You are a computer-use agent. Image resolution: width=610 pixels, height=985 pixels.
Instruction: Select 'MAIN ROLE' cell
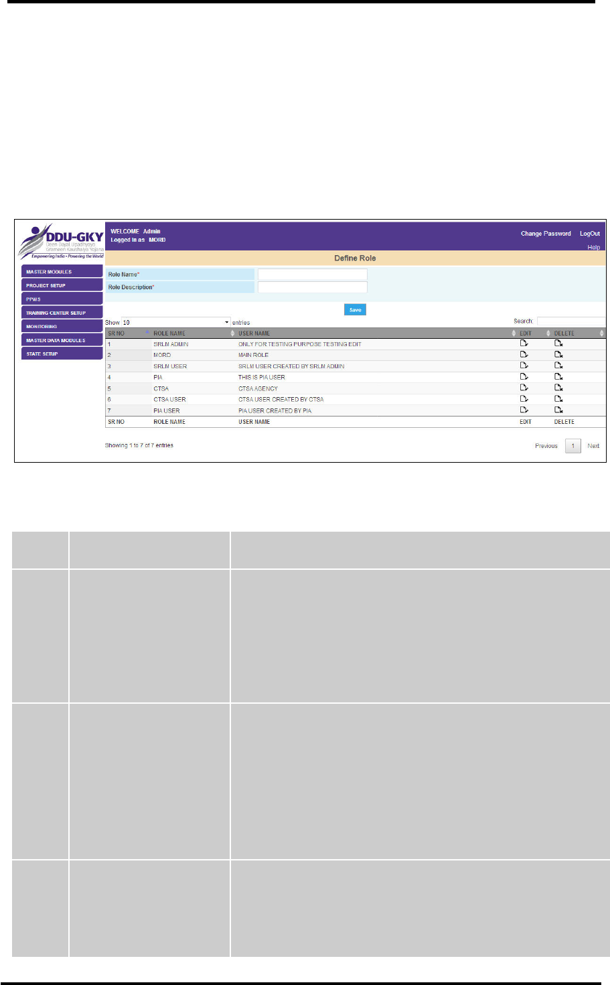click(254, 355)
